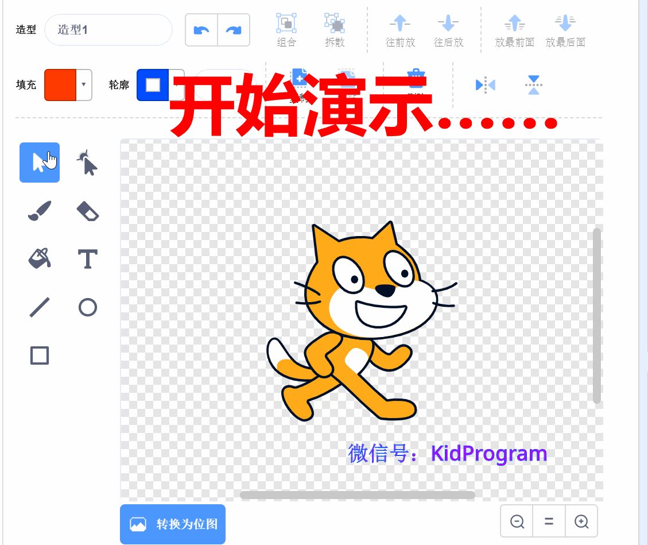Image resolution: width=648 pixels, height=545 pixels.
Task: Send selection backward with 往后放
Action: (448, 30)
